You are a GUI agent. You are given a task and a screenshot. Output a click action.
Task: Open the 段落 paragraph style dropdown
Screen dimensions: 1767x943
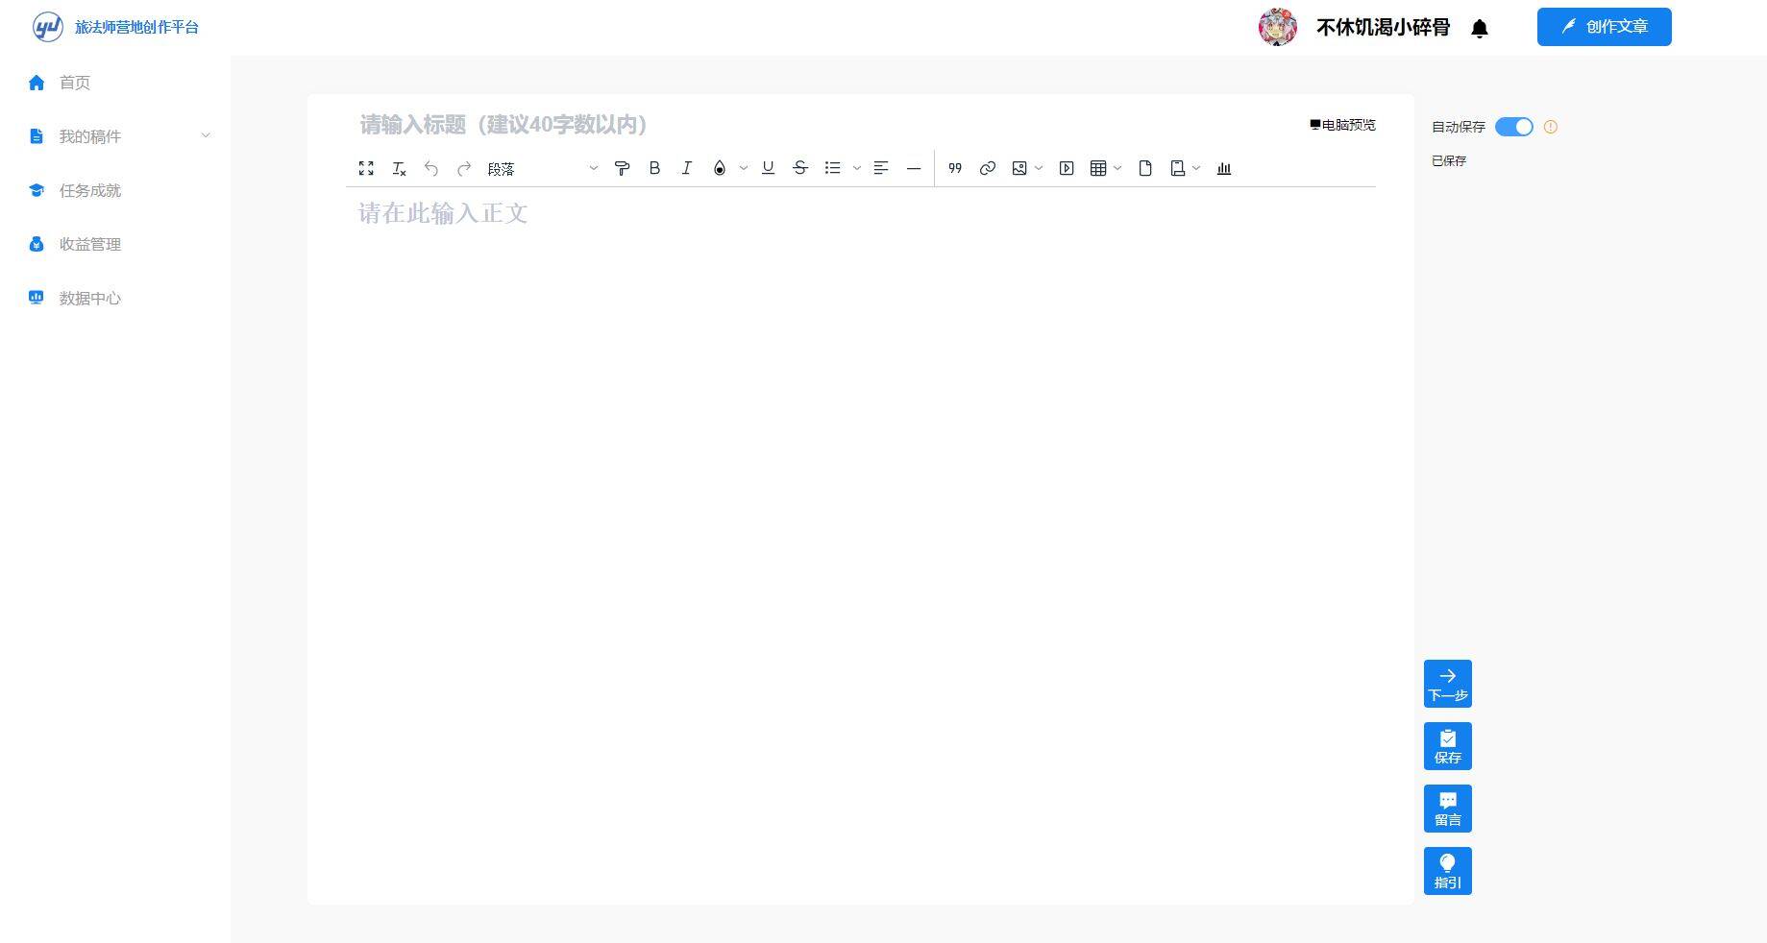pyautogui.click(x=542, y=169)
